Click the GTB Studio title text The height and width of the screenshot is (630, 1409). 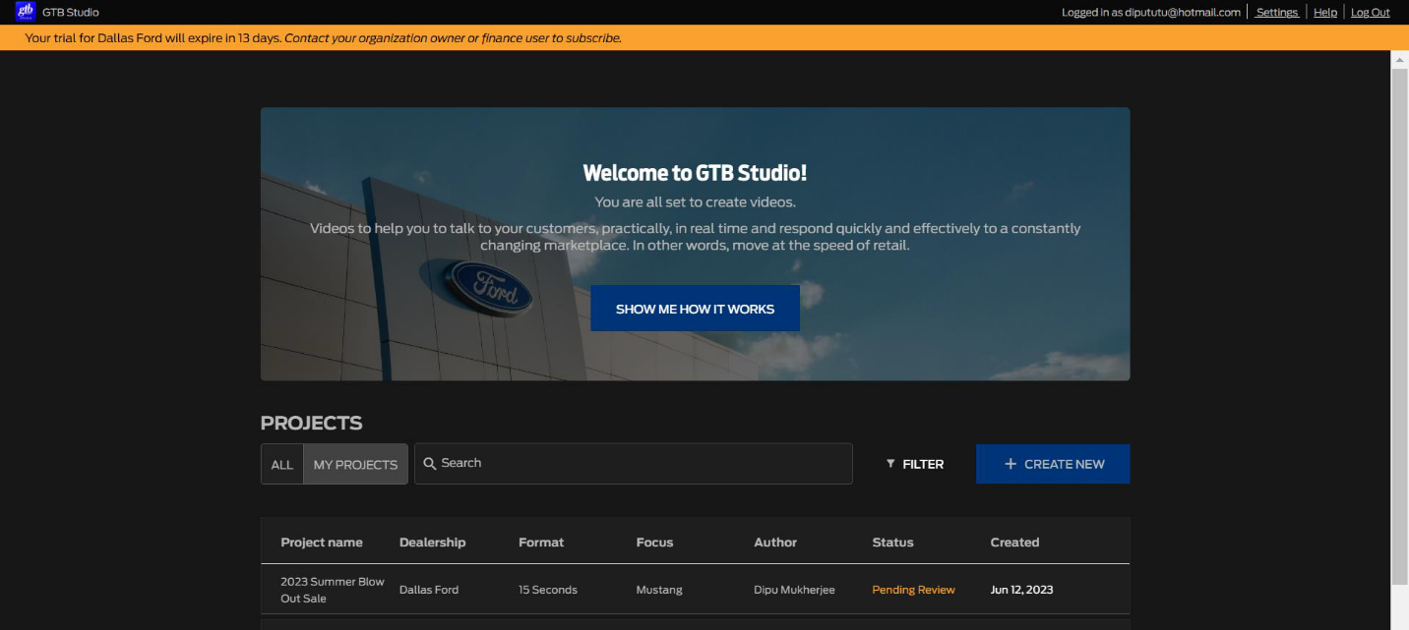tap(71, 12)
